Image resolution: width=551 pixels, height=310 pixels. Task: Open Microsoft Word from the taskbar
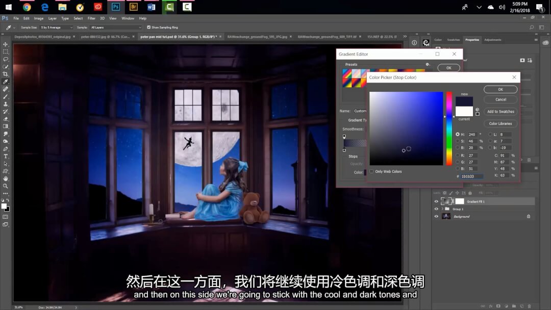(152, 7)
